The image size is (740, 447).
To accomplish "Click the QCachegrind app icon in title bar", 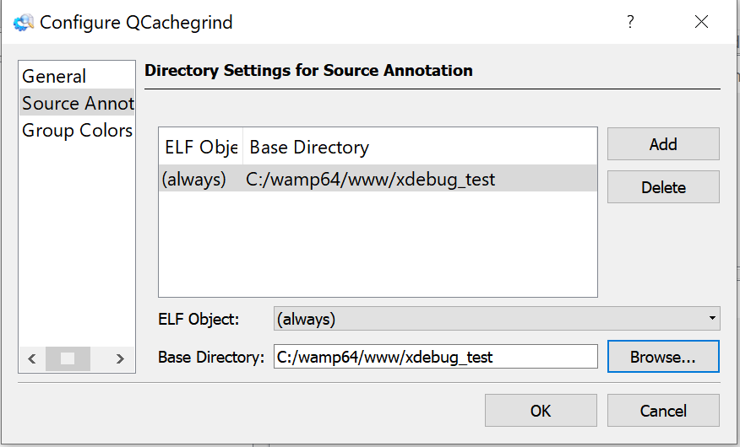I will point(23,23).
